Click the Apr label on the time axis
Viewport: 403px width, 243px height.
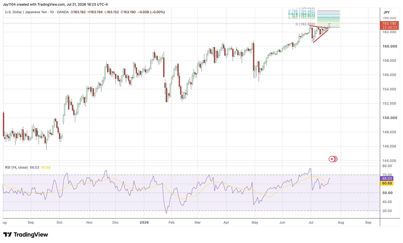click(x=226, y=223)
